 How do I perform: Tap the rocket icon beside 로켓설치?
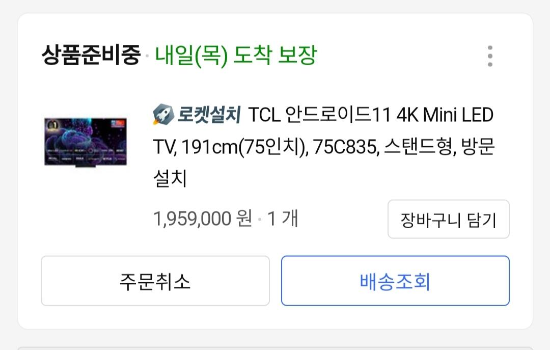(163, 114)
